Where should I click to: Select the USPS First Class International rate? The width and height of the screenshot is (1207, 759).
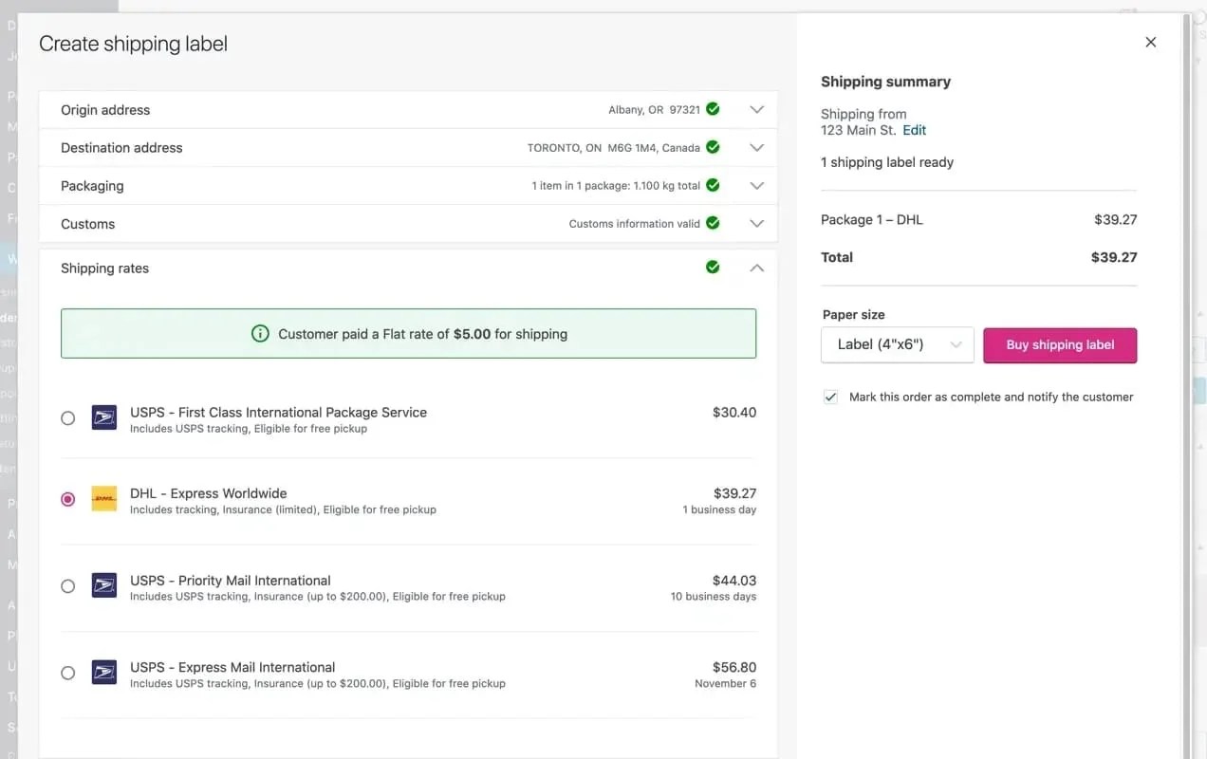tap(67, 417)
